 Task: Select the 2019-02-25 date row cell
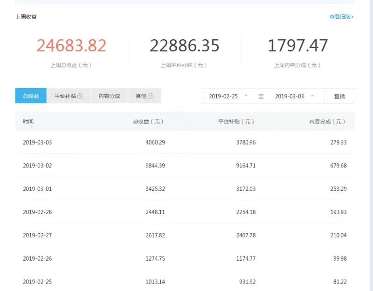(37, 282)
